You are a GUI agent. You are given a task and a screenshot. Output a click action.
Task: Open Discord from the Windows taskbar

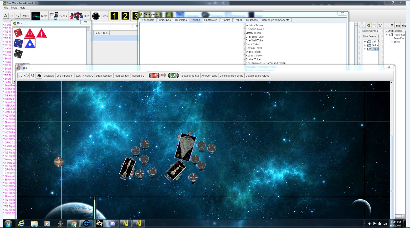point(112,224)
